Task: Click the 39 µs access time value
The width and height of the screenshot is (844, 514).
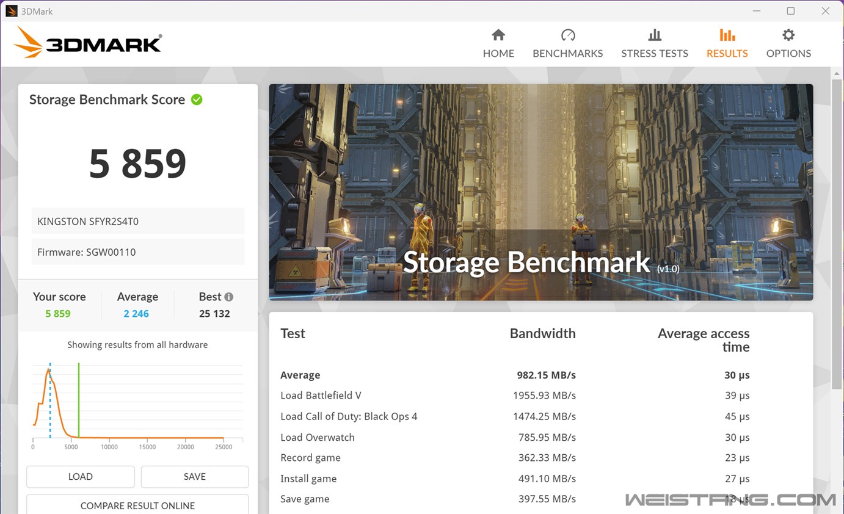Action: tap(737, 396)
